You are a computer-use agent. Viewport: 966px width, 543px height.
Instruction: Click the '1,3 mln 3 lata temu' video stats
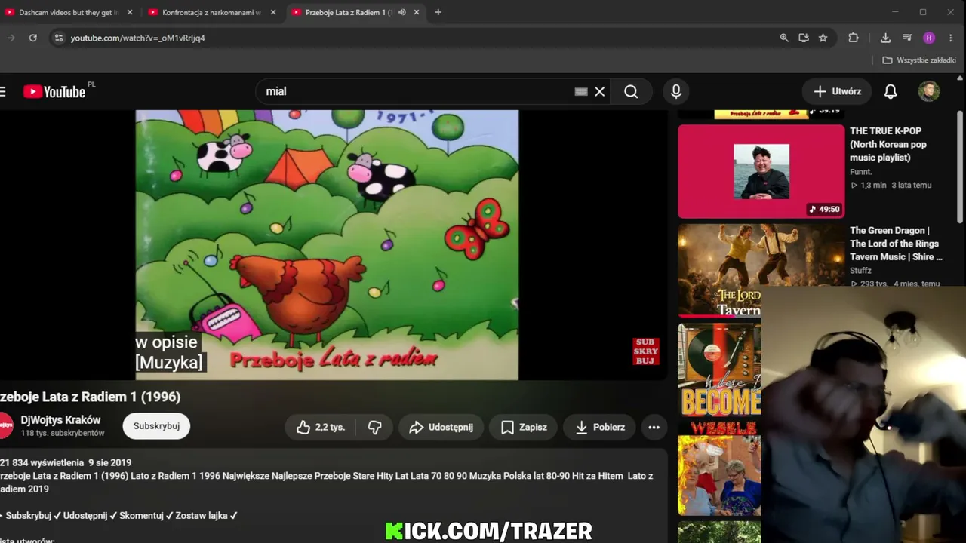click(x=891, y=186)
